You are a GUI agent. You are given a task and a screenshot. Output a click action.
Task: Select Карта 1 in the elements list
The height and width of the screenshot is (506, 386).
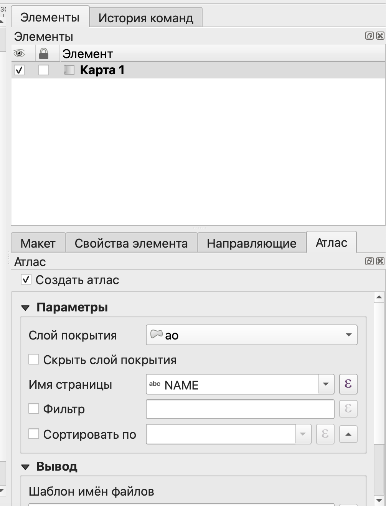pyautogui.click(x=102, y=70)
